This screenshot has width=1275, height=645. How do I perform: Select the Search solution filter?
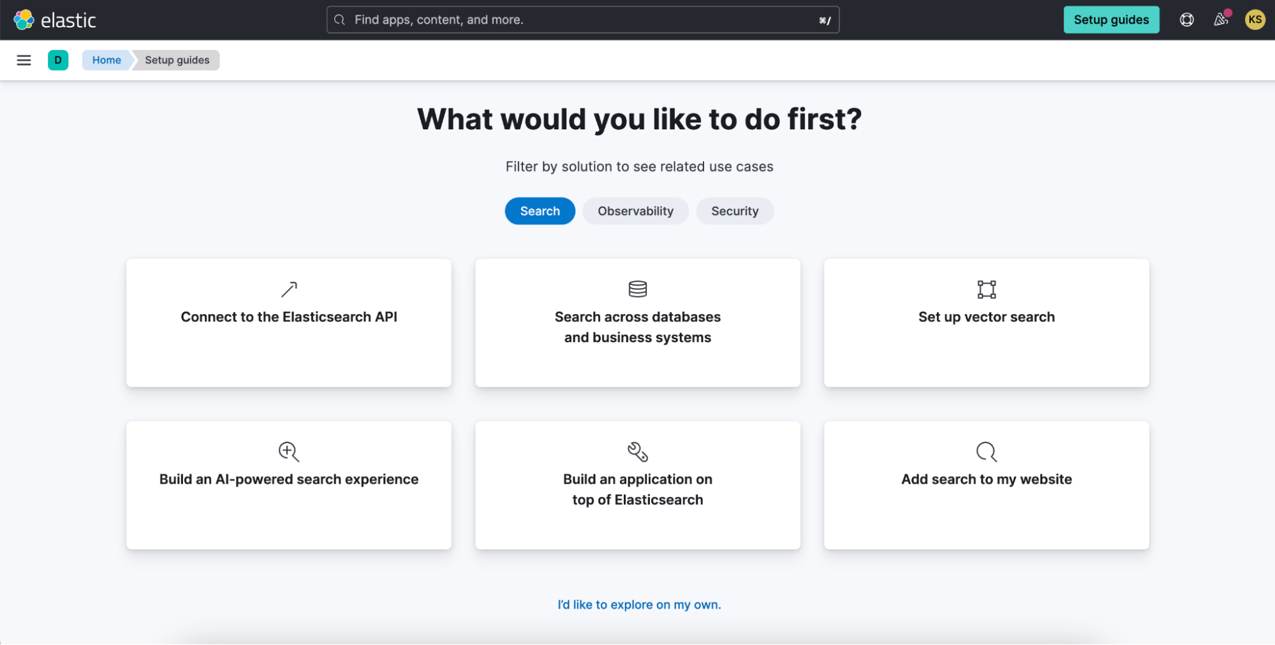coord(540,211)
